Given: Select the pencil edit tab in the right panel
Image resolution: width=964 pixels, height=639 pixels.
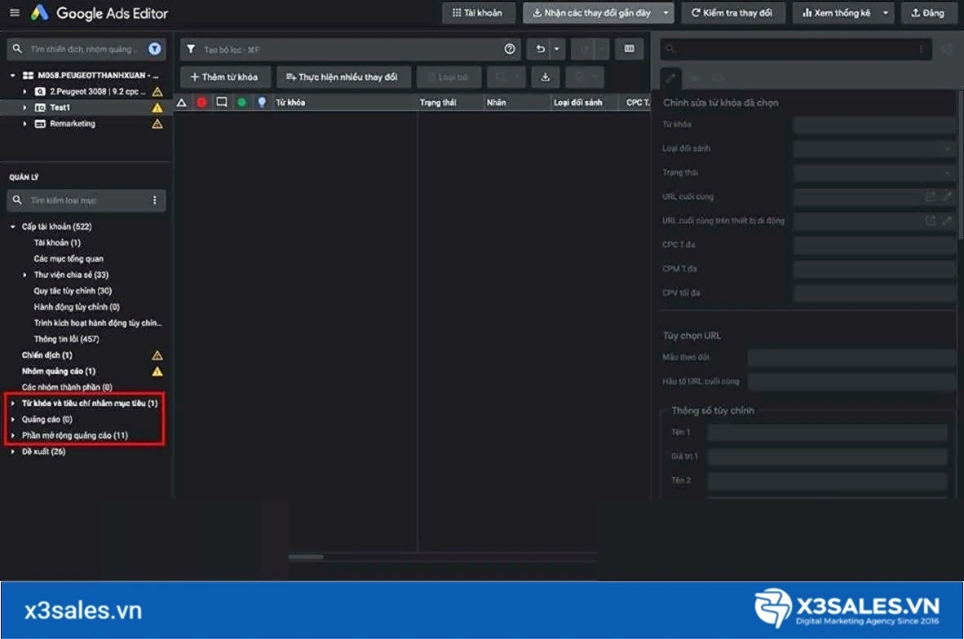Looking at the screenshot, I should tap(671, 78).
